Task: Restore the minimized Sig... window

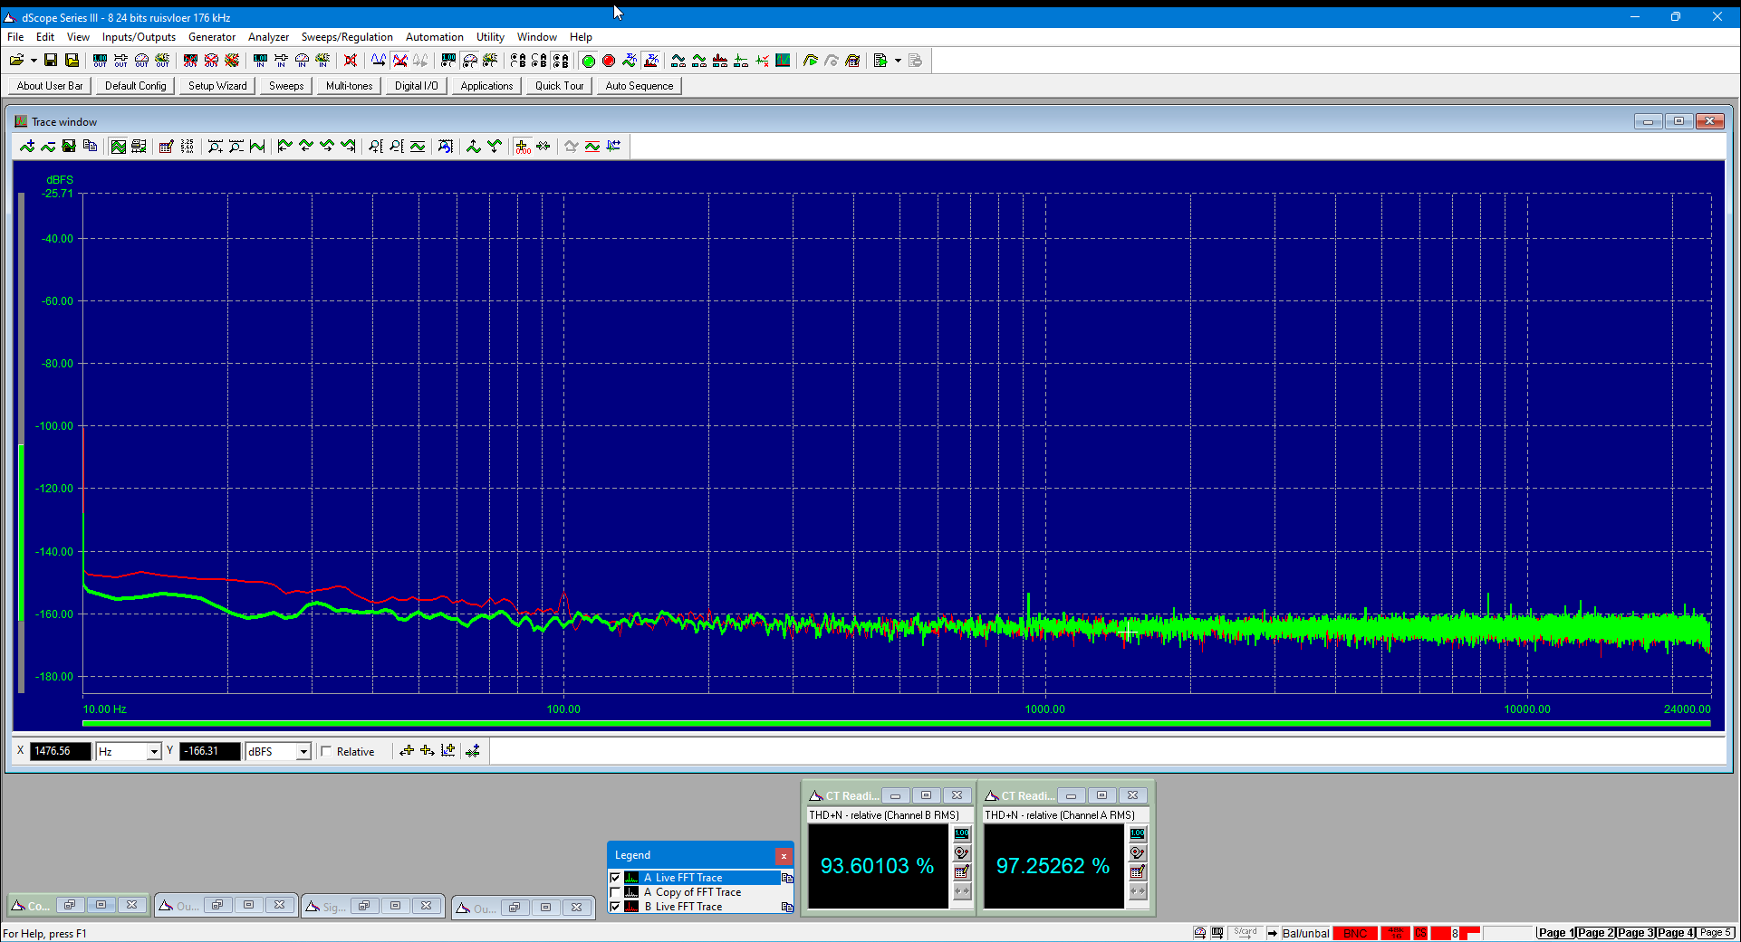Action: 364,906
